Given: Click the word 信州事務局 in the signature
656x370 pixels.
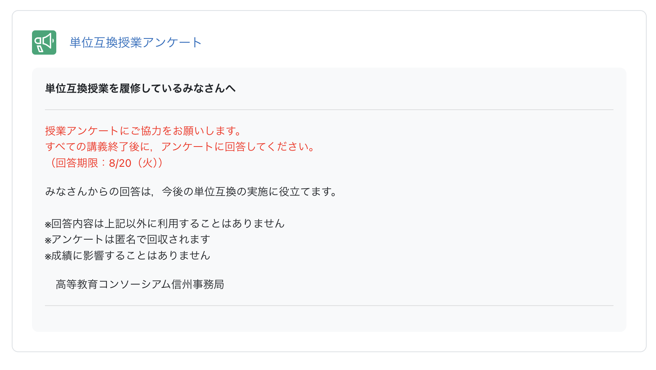Looking at the screenshot, I should 198,284.
